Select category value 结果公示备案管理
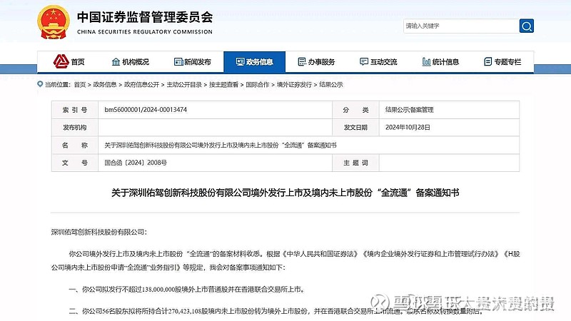 (409, 110)
